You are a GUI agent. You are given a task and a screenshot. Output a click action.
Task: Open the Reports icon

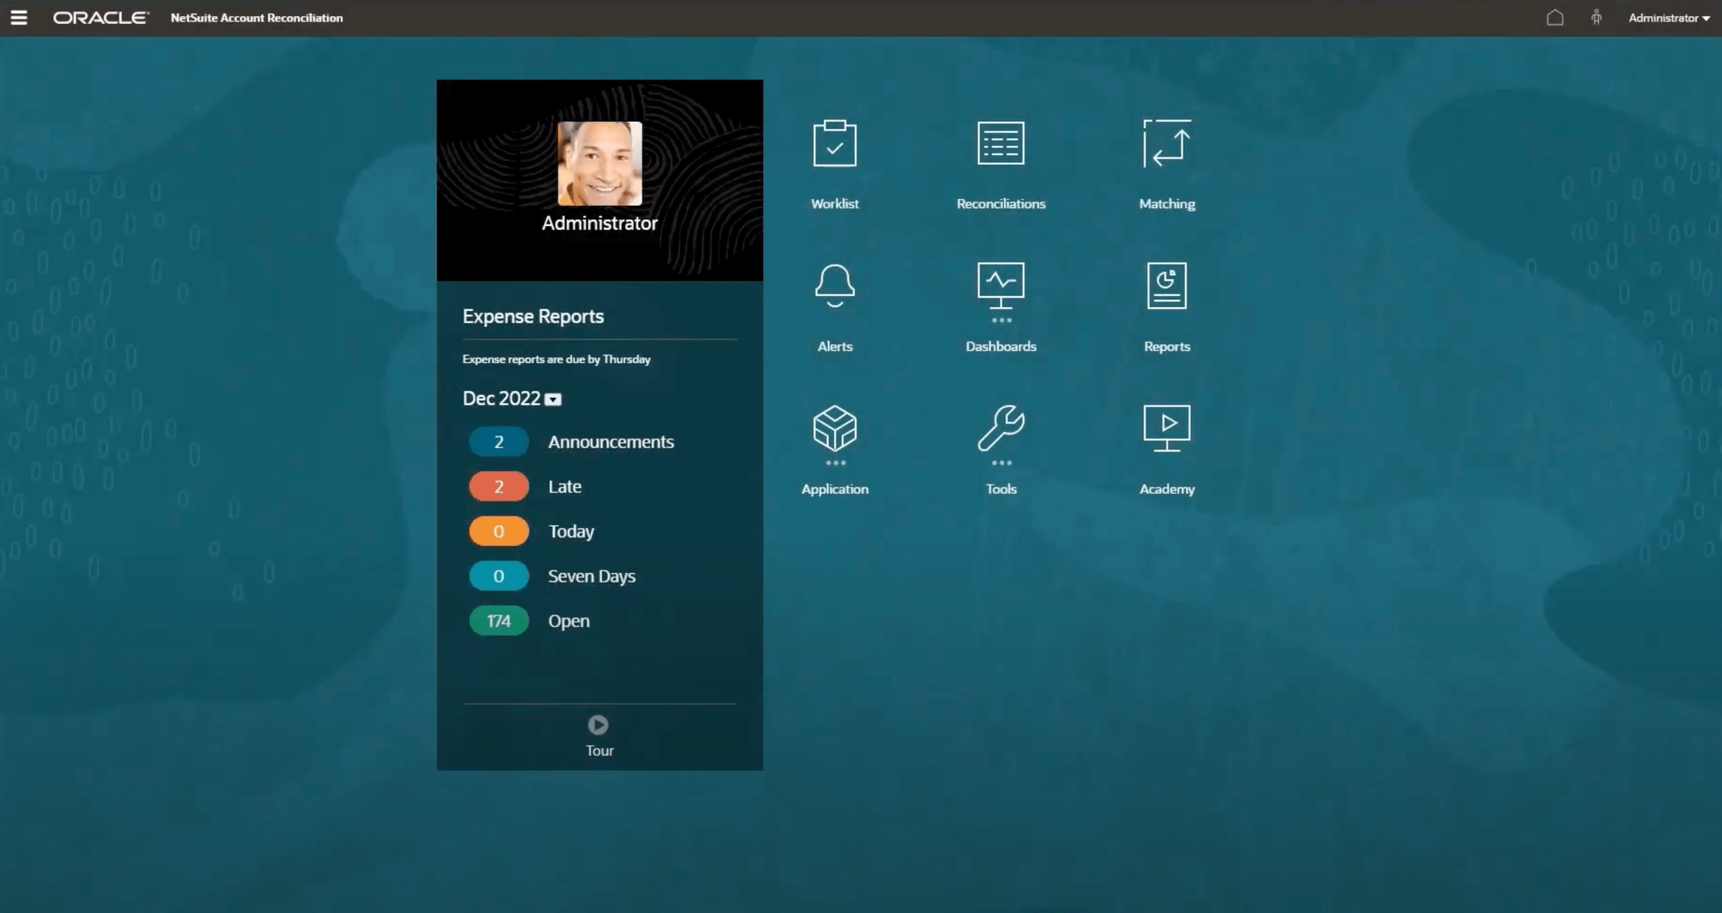[1167, 285]
